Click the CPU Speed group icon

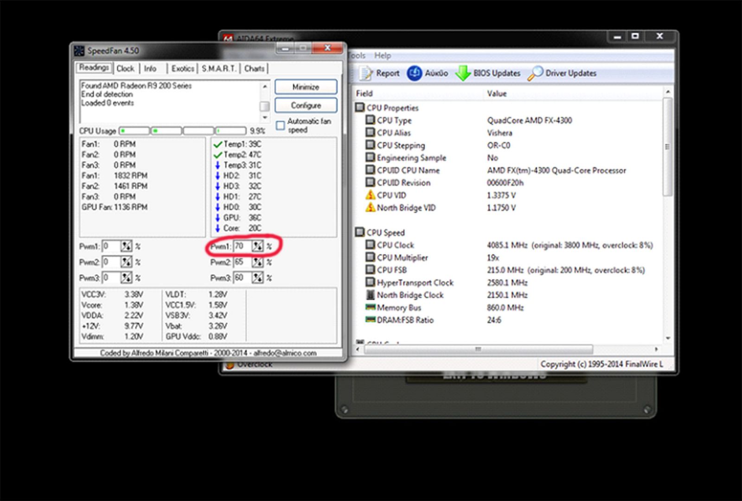(360, 232)
